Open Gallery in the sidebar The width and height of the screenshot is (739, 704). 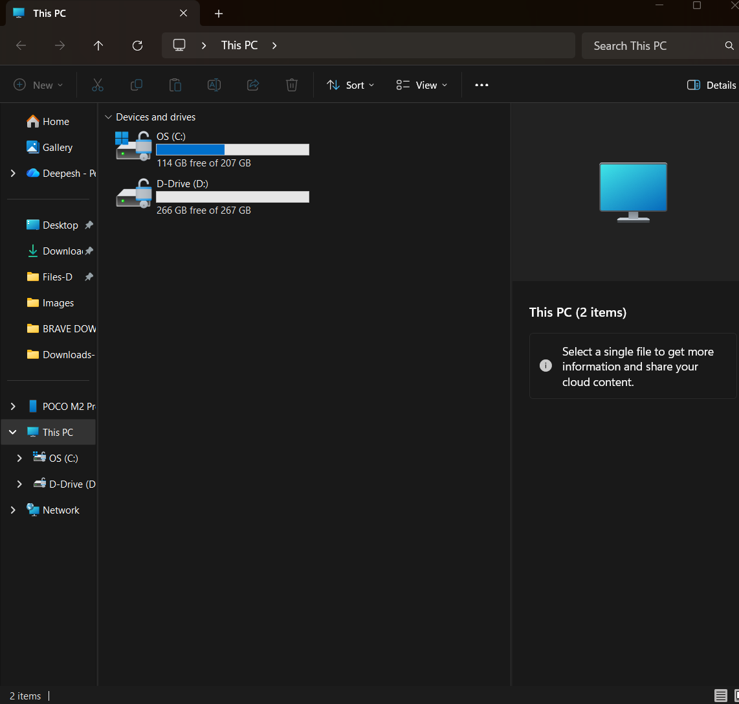tap(49, 148)
